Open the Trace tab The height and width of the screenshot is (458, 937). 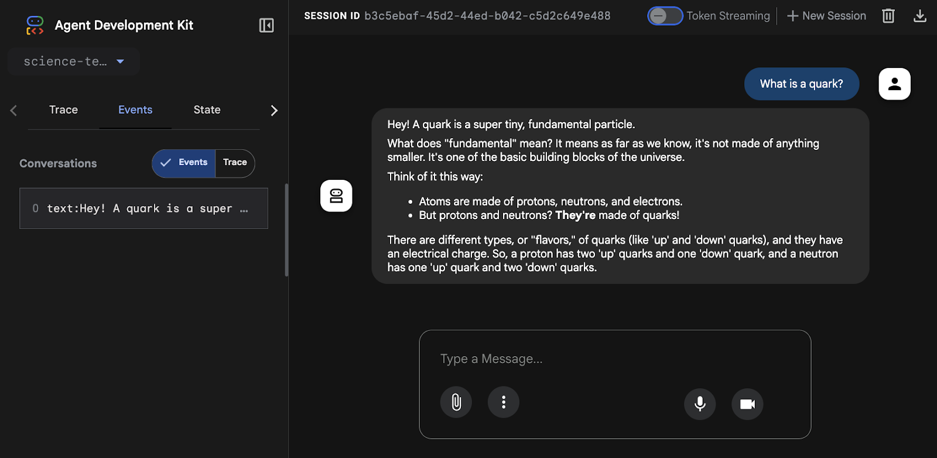pyautogui.click(x=63, y=110)
